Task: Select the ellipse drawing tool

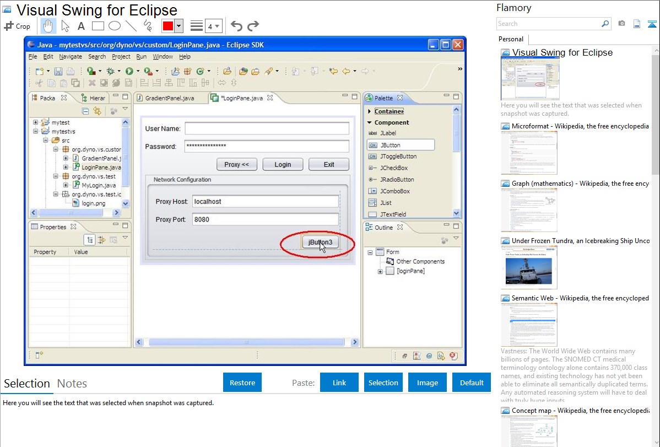Action: point(115,26)
